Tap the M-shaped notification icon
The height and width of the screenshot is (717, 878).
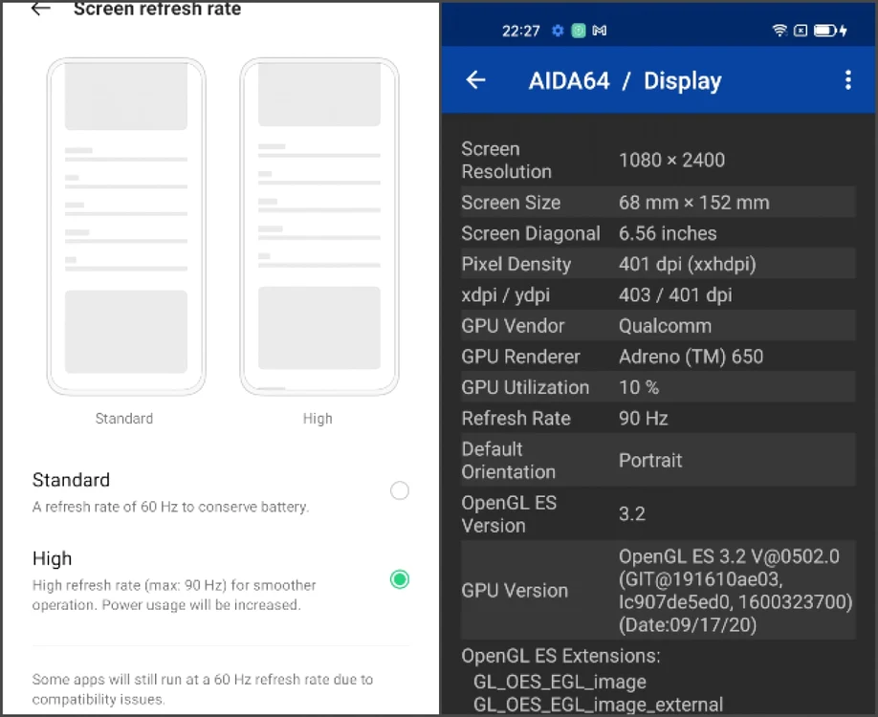599,31
